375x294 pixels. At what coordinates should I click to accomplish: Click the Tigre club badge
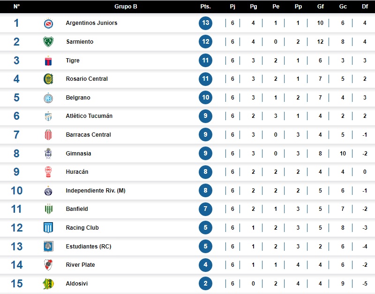[48, 61]
